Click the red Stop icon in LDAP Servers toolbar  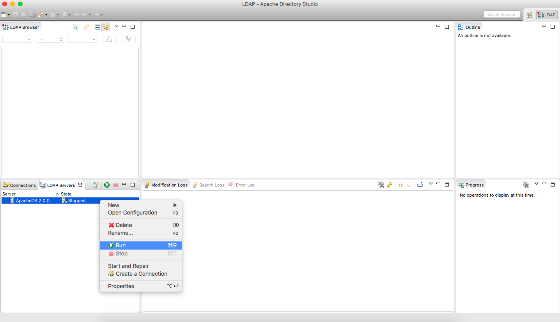(x=115, y=185)
